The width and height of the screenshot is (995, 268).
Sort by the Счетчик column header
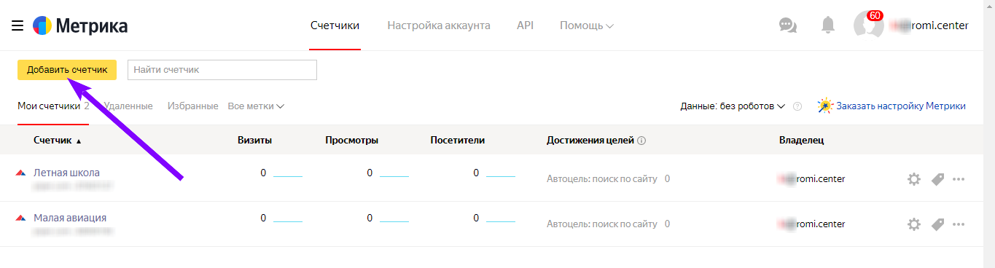point(58,141)
